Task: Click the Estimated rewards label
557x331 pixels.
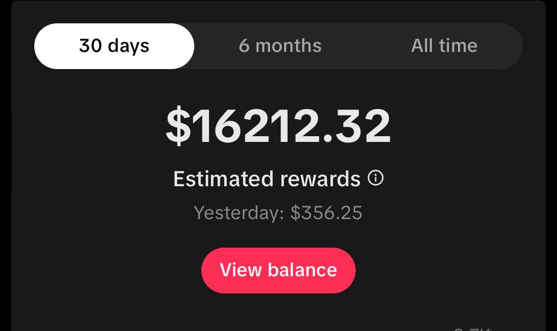Action: [x=267, y=178]
